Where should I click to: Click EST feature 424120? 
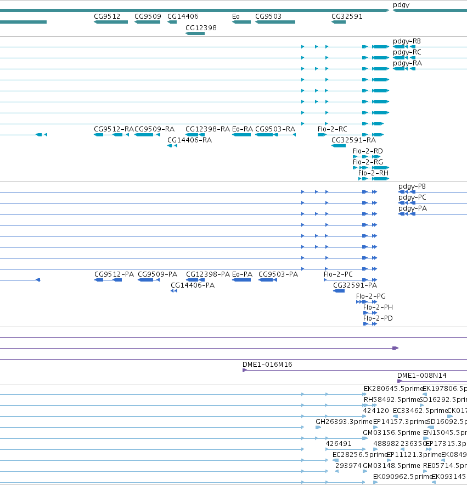coord(365,416)
